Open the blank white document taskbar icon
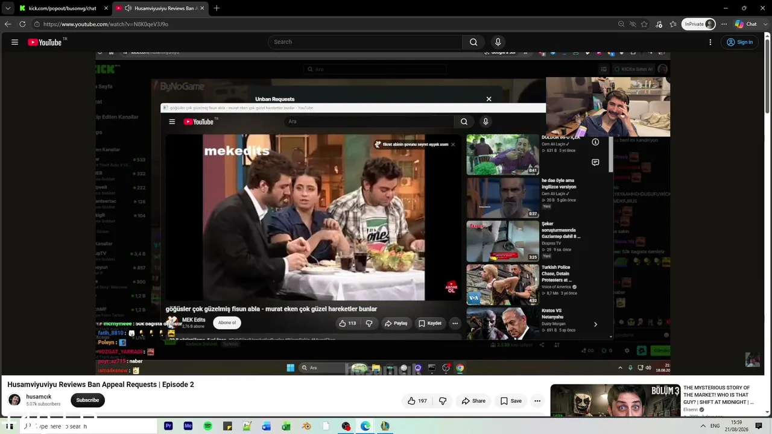The image size is (772, 434). click(x=326, y=426)
